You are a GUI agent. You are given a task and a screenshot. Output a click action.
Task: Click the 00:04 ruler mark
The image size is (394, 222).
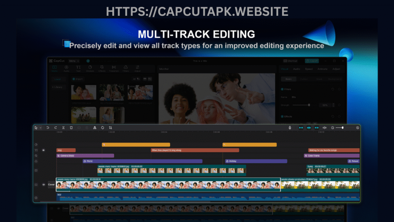coord(164,132)
